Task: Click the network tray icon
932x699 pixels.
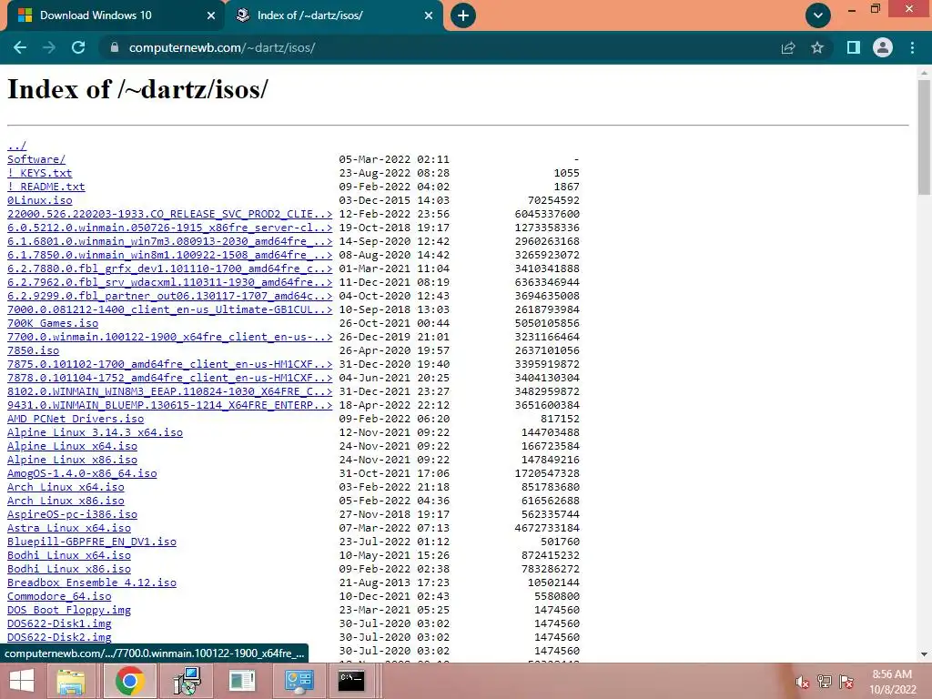Action: 825,682
